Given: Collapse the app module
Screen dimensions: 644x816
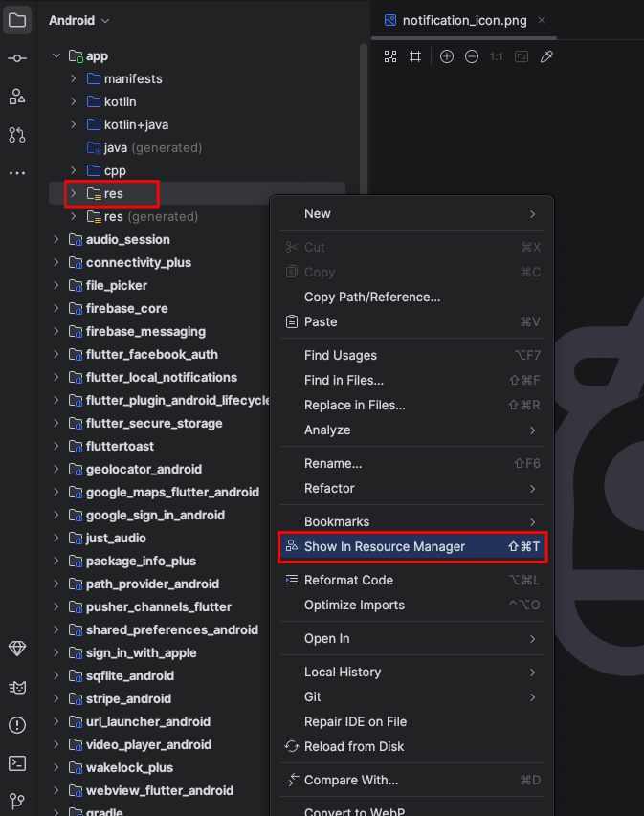Looking at the screenshot, I should (56, 55).
